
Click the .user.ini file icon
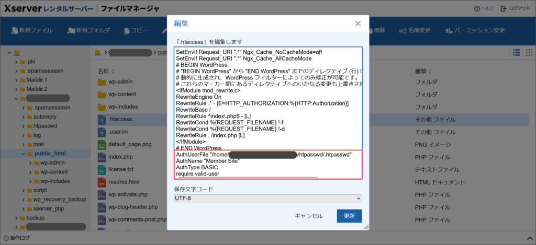[x=102, y=132]
